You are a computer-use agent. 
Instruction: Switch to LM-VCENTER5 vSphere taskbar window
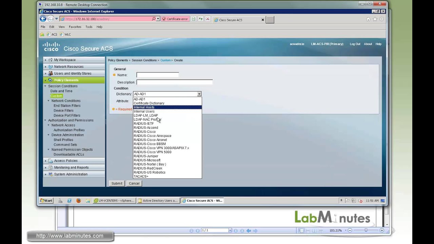pos(115,201)
